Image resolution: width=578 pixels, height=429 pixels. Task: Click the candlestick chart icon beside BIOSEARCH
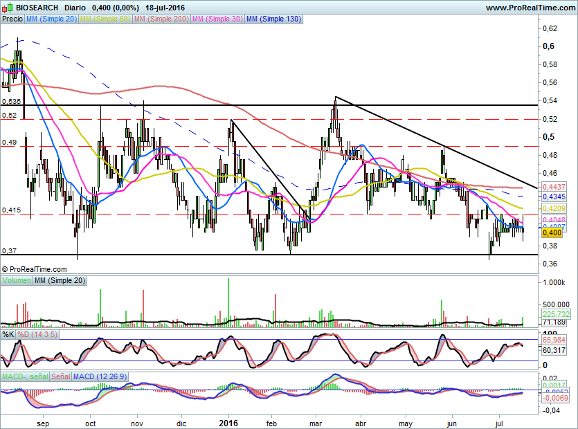coord(6,8)
